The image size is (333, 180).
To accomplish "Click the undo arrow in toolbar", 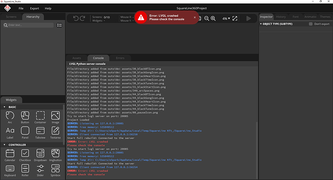I will 76,18.
